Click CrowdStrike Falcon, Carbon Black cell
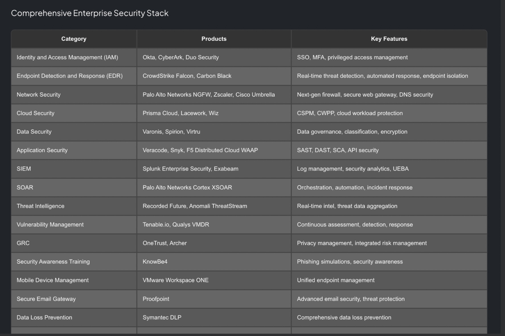The width and height of the screenshot is (505, 336). click(x=214, y=76)
